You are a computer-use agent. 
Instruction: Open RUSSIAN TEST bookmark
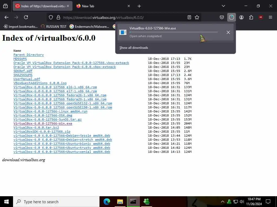click(54, 27)
